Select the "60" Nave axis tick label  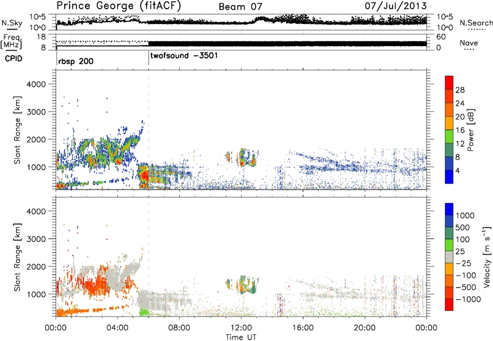tap(441, 37)
